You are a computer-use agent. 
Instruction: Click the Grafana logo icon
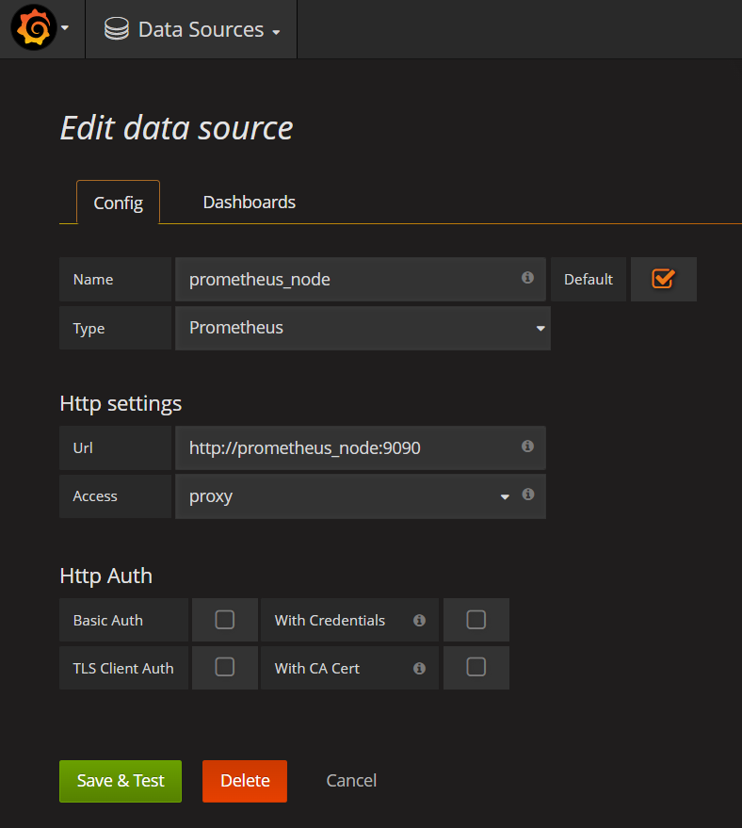(x=33, y=29)
